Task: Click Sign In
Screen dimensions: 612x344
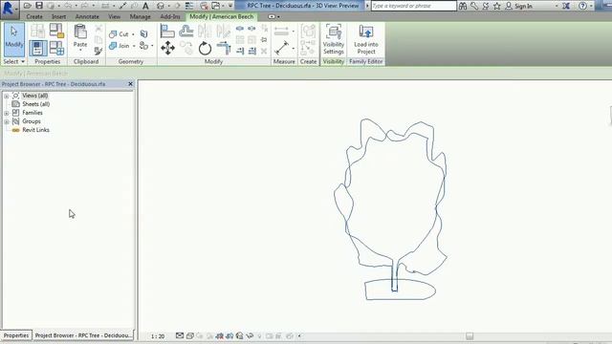Action: click(519, 6)
